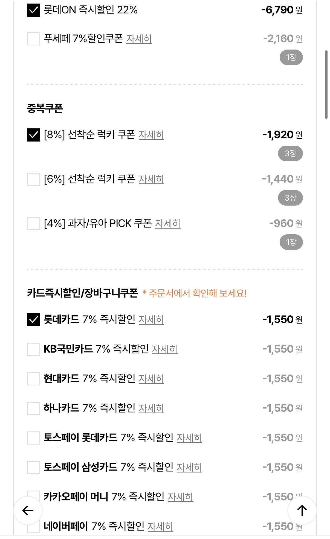Screen dimensions: 330x539
Task: View 자세히 details for KB국민카드 즉시할인
Action: pos(164,349)
